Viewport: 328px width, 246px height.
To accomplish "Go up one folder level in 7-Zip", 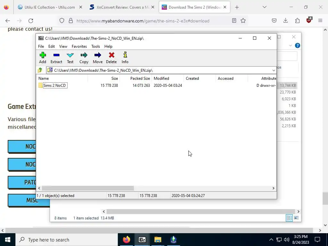I will [x=40, y=70].
